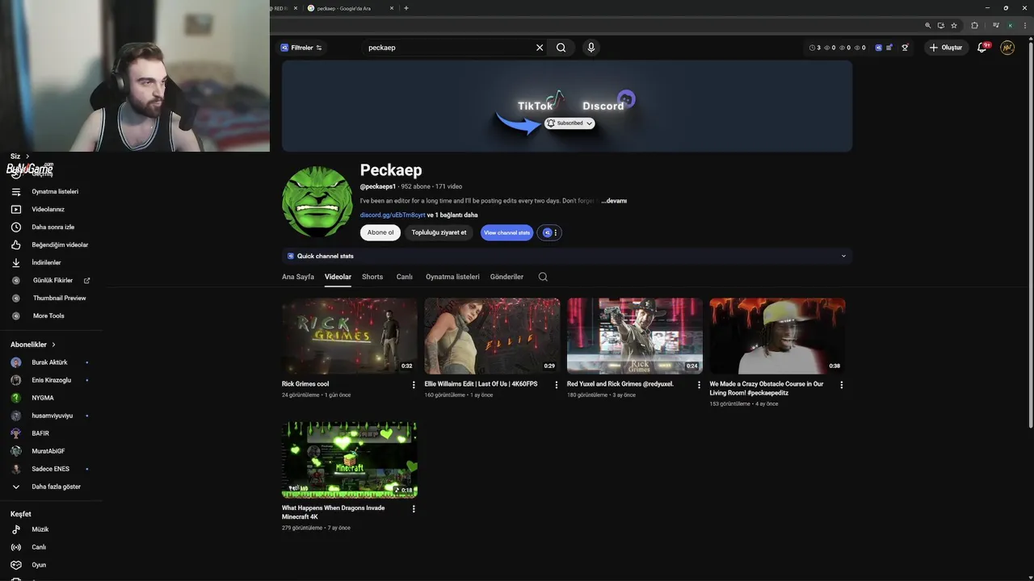Open options for Rick Grimes cool video

point(414,385)
